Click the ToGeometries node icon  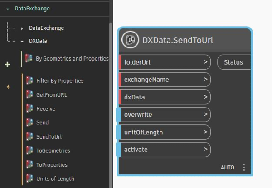tap(29, 150)
